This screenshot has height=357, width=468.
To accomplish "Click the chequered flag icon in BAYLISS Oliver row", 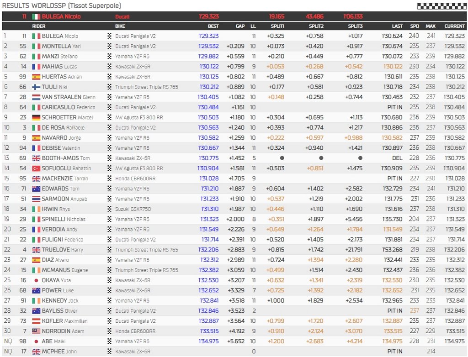I will [x=110, y=311].
